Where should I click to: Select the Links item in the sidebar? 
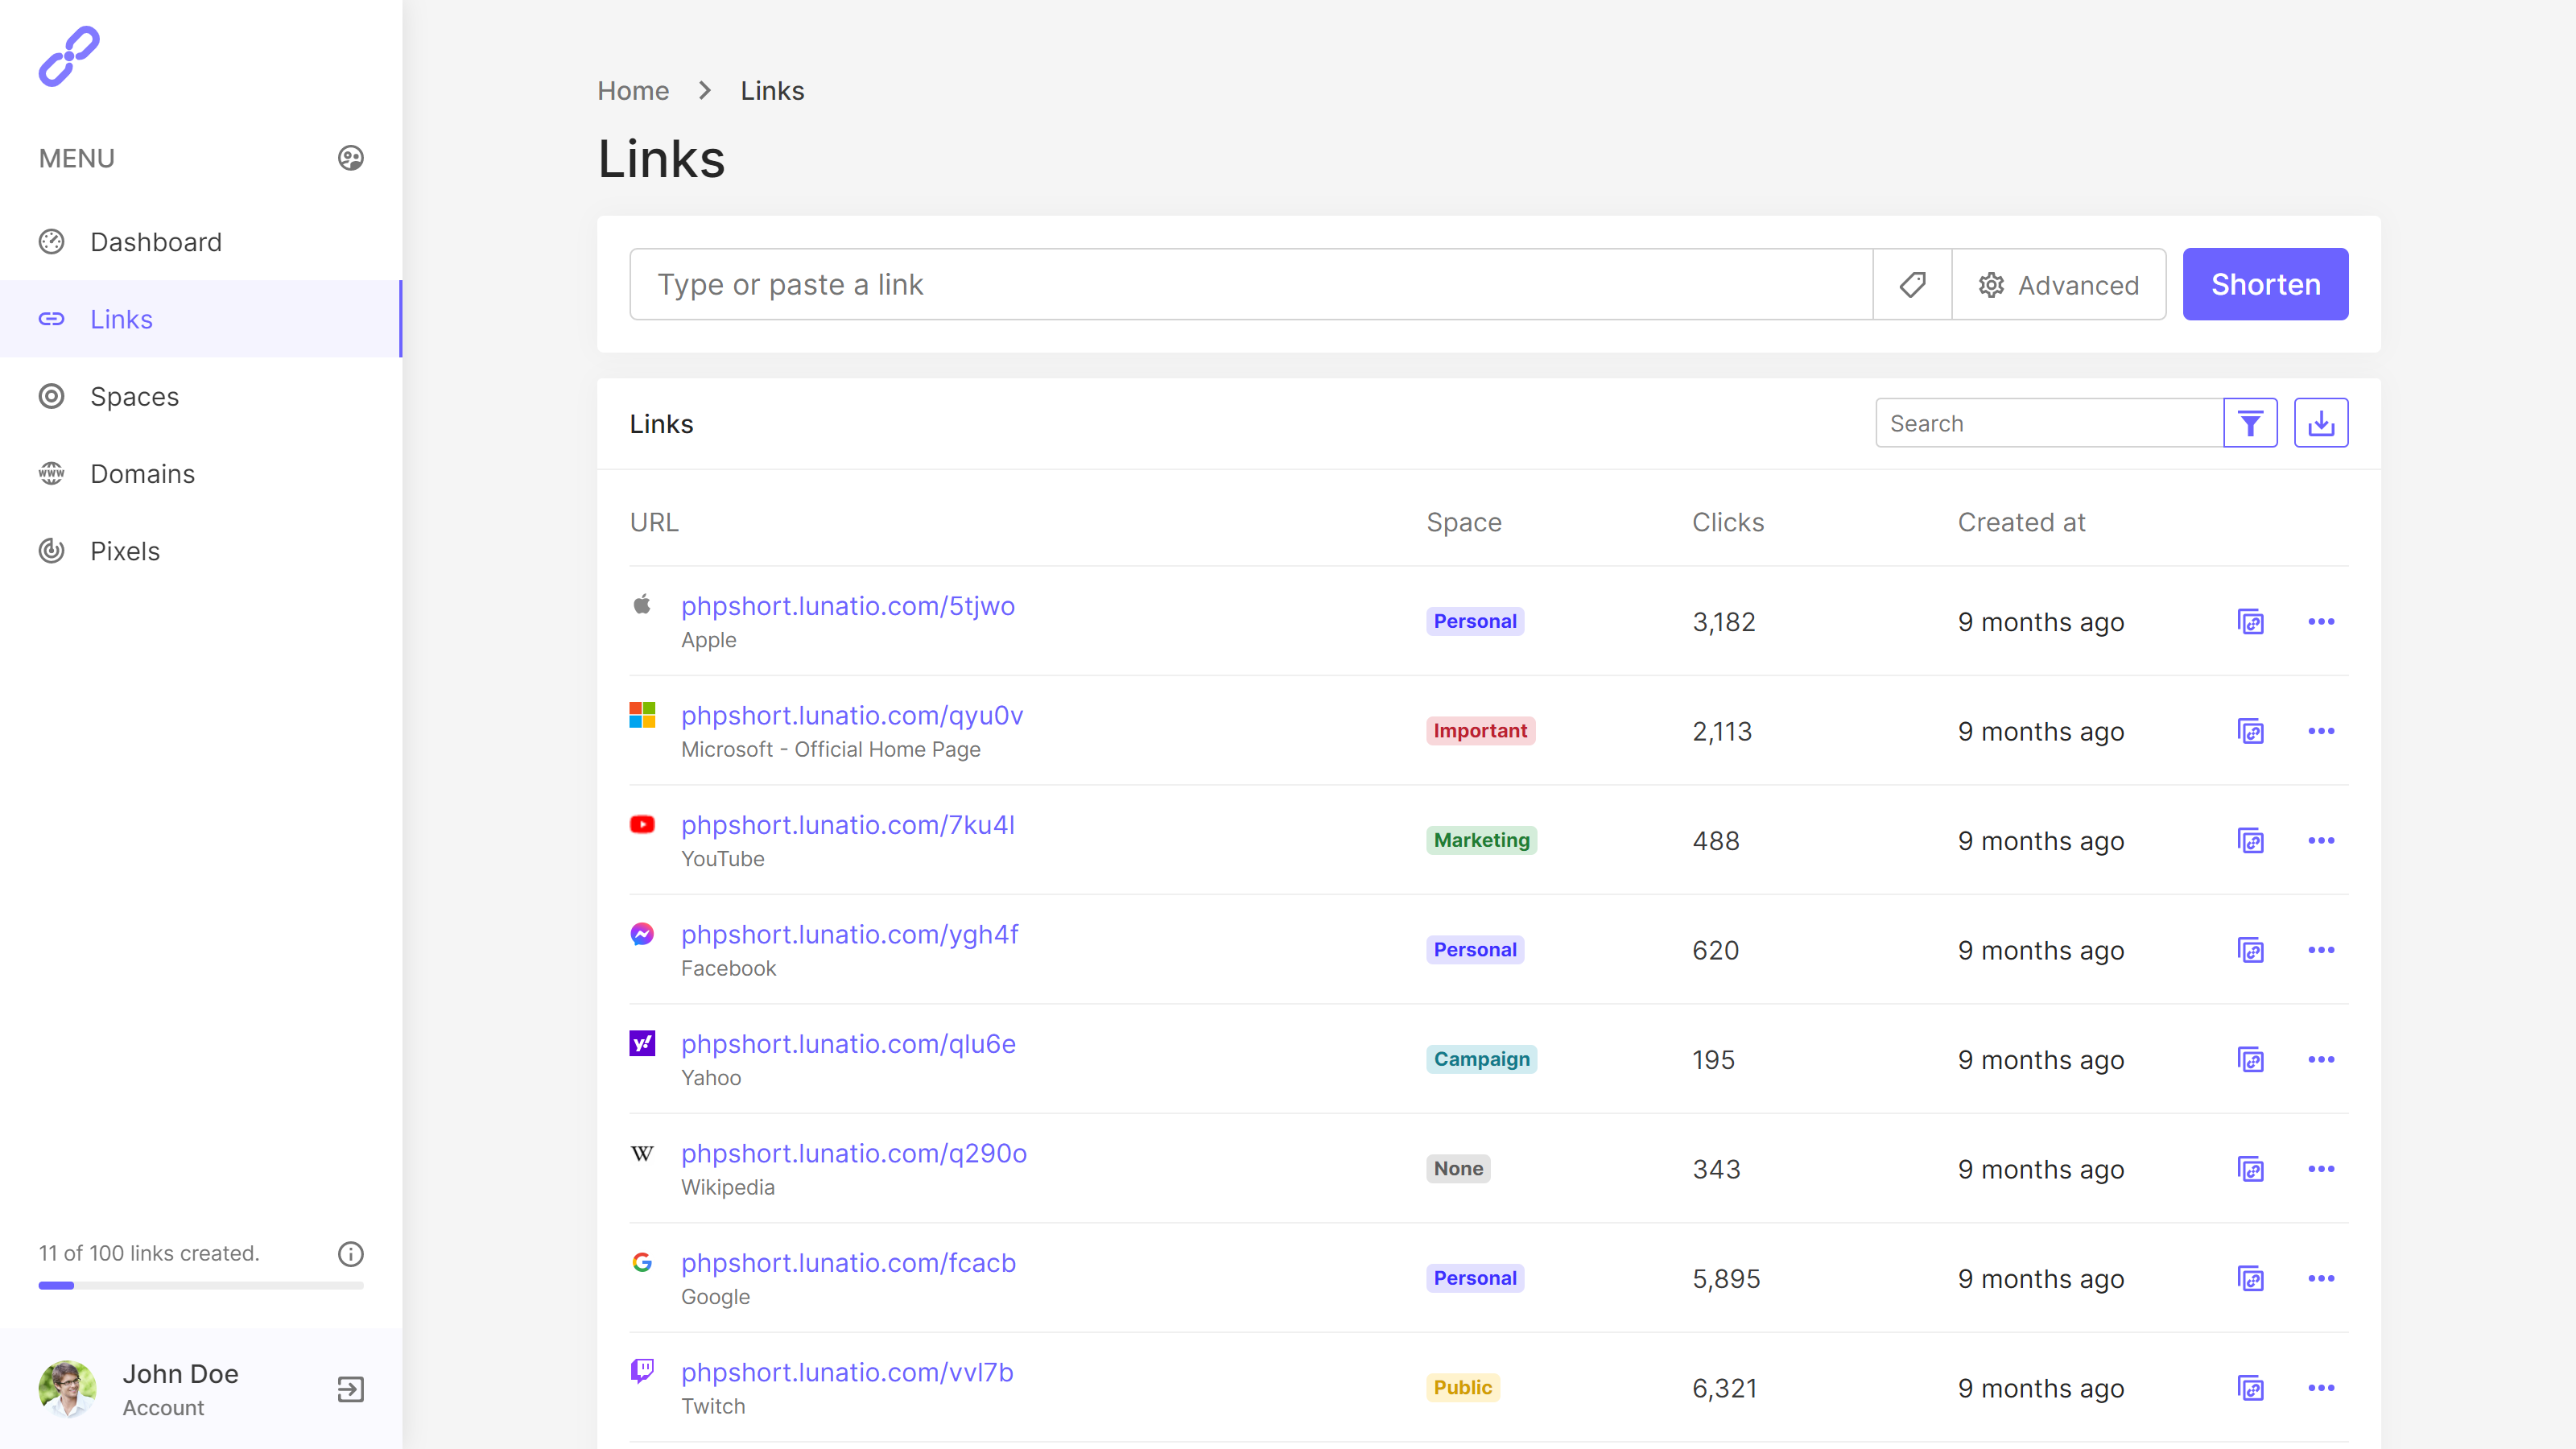coord(121,319)
